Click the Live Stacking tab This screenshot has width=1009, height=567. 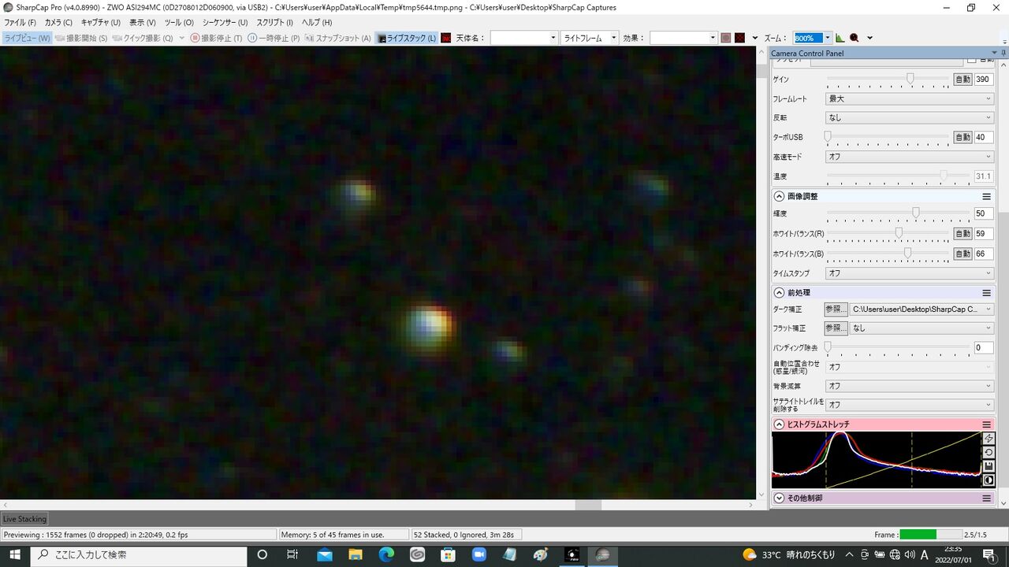[24, 519]
